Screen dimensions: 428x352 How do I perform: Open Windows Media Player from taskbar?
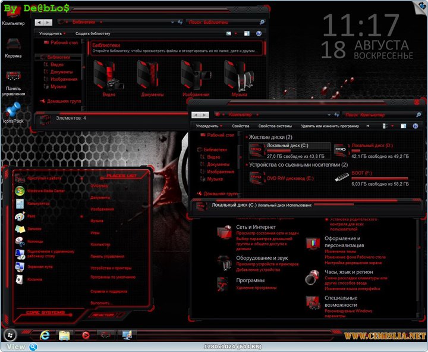coord(86,335)
